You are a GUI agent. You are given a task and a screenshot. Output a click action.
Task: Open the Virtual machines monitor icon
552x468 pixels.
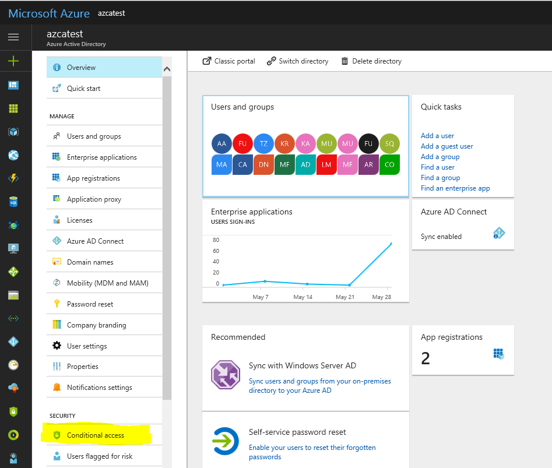[13, 248]
